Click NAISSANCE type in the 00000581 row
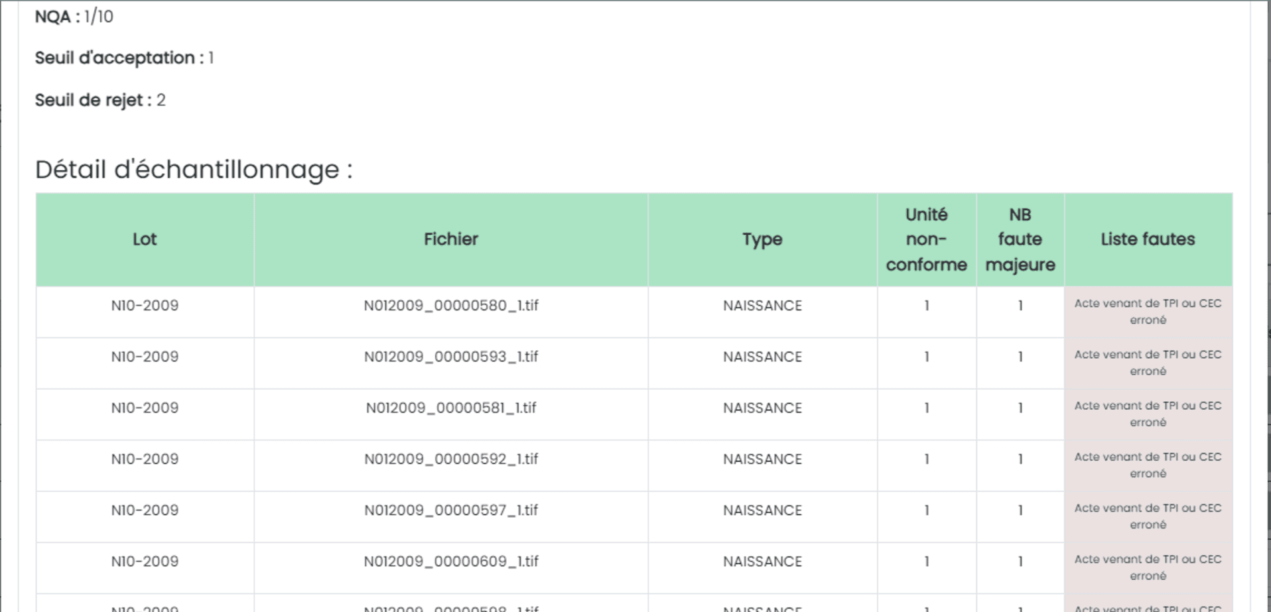 762,408
